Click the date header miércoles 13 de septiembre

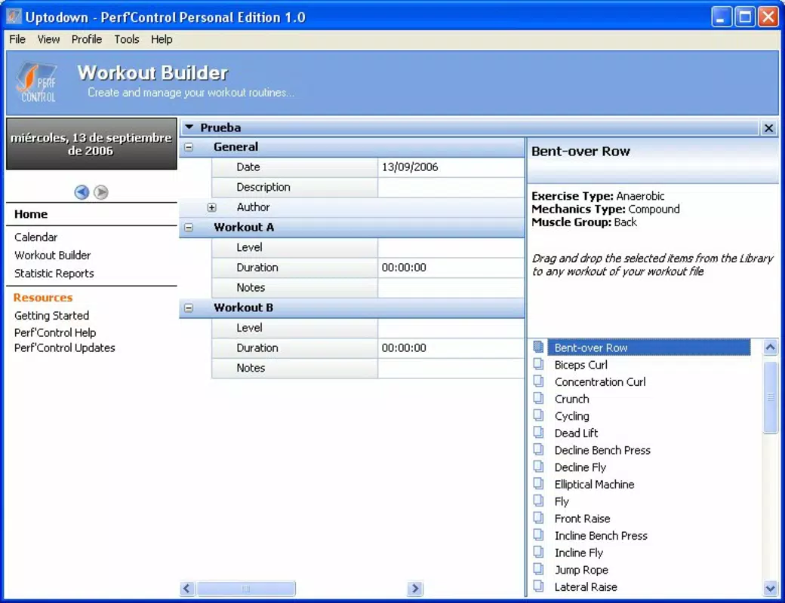pos(91,144)
